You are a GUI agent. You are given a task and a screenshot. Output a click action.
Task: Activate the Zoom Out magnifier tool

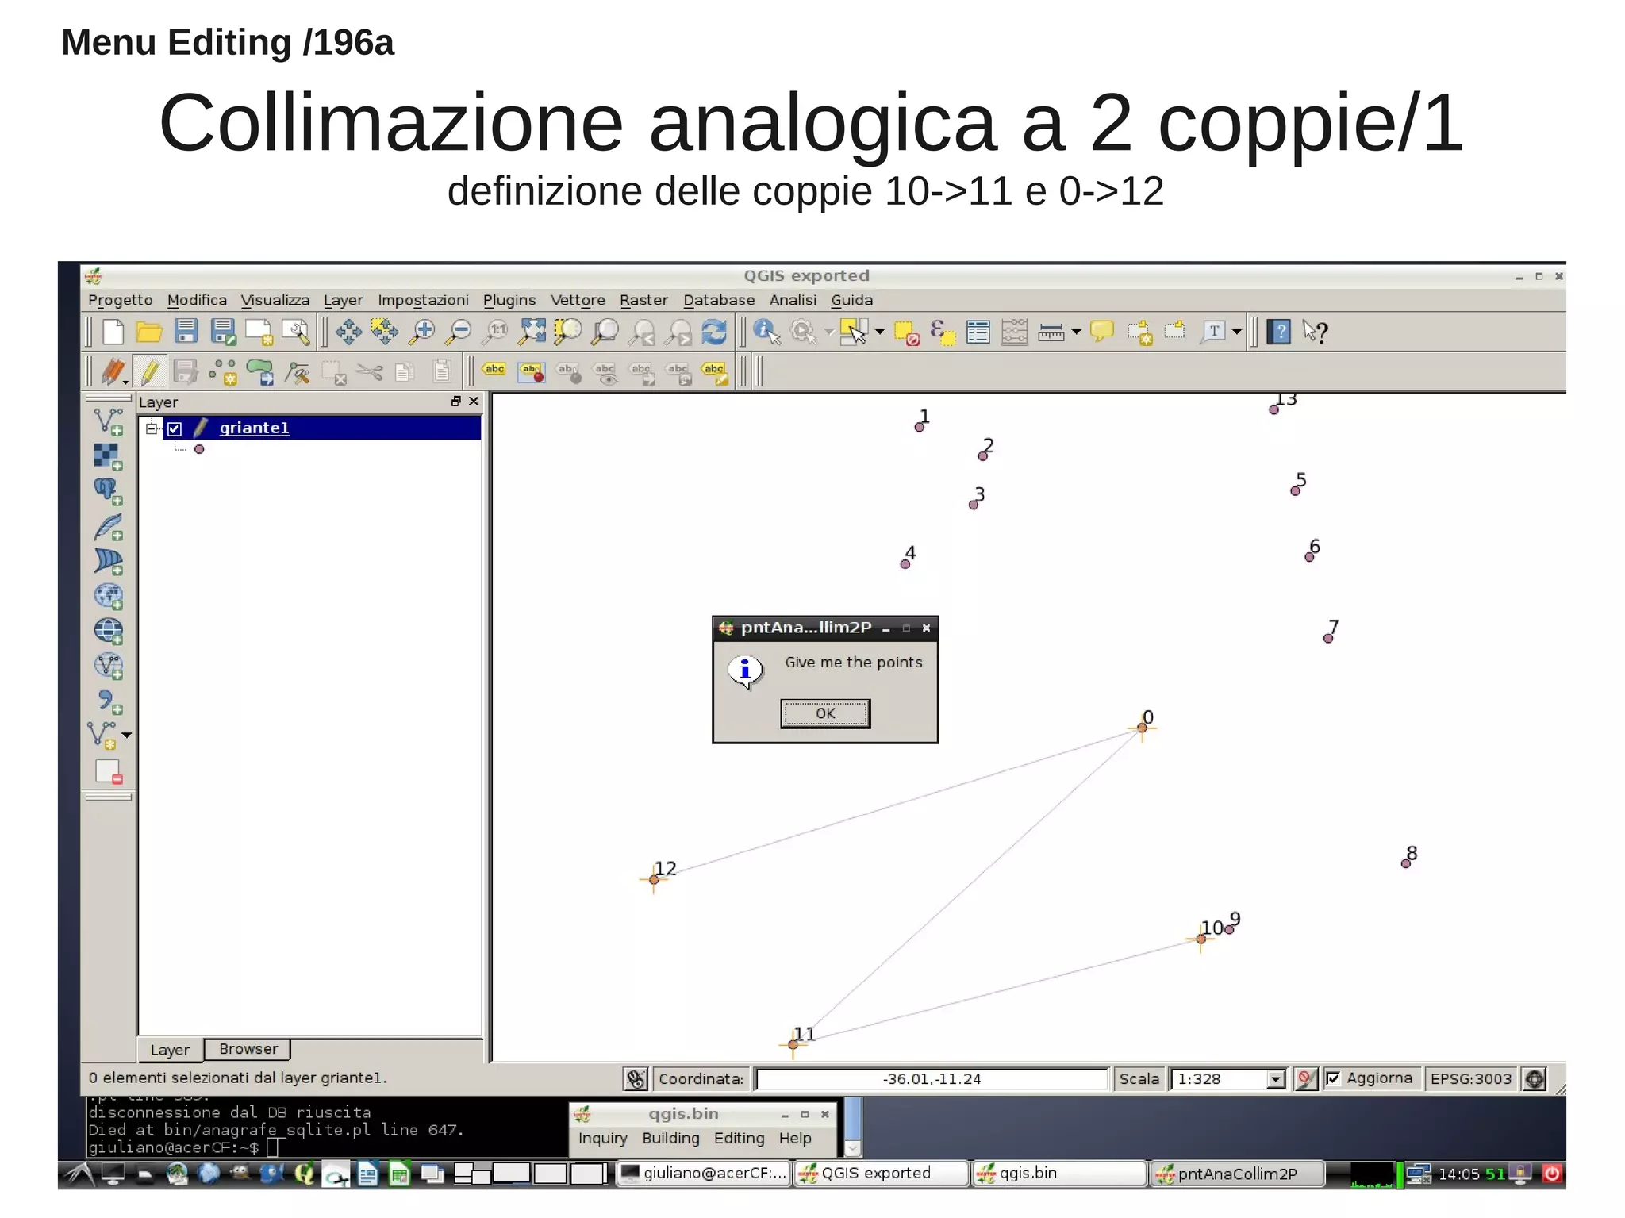coord(458,332)
